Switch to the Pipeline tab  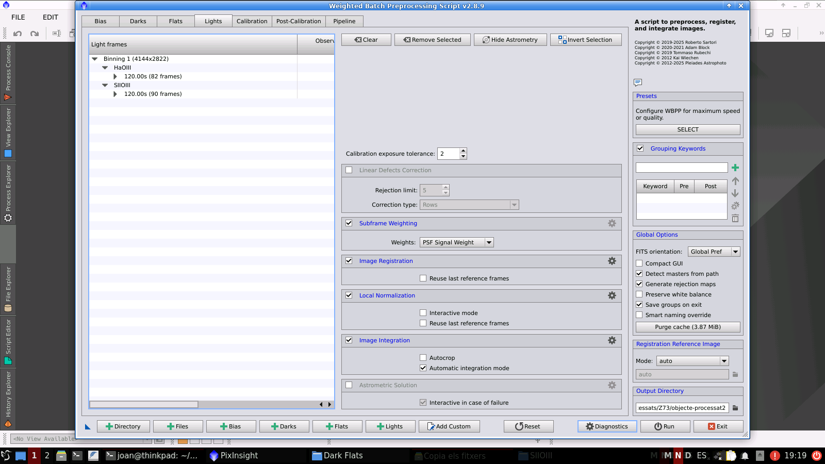[344, 21]
